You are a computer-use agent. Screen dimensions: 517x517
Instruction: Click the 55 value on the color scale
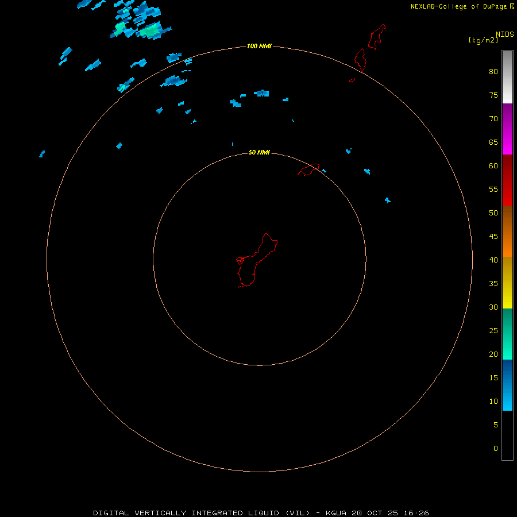(x=493, y=189)
